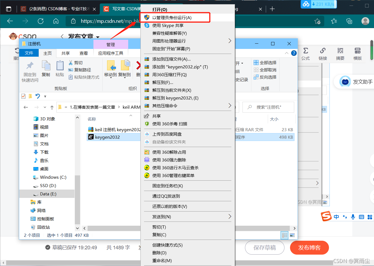
Task: Click Explorer up-directory arrow
Action: tap(52, 107)
